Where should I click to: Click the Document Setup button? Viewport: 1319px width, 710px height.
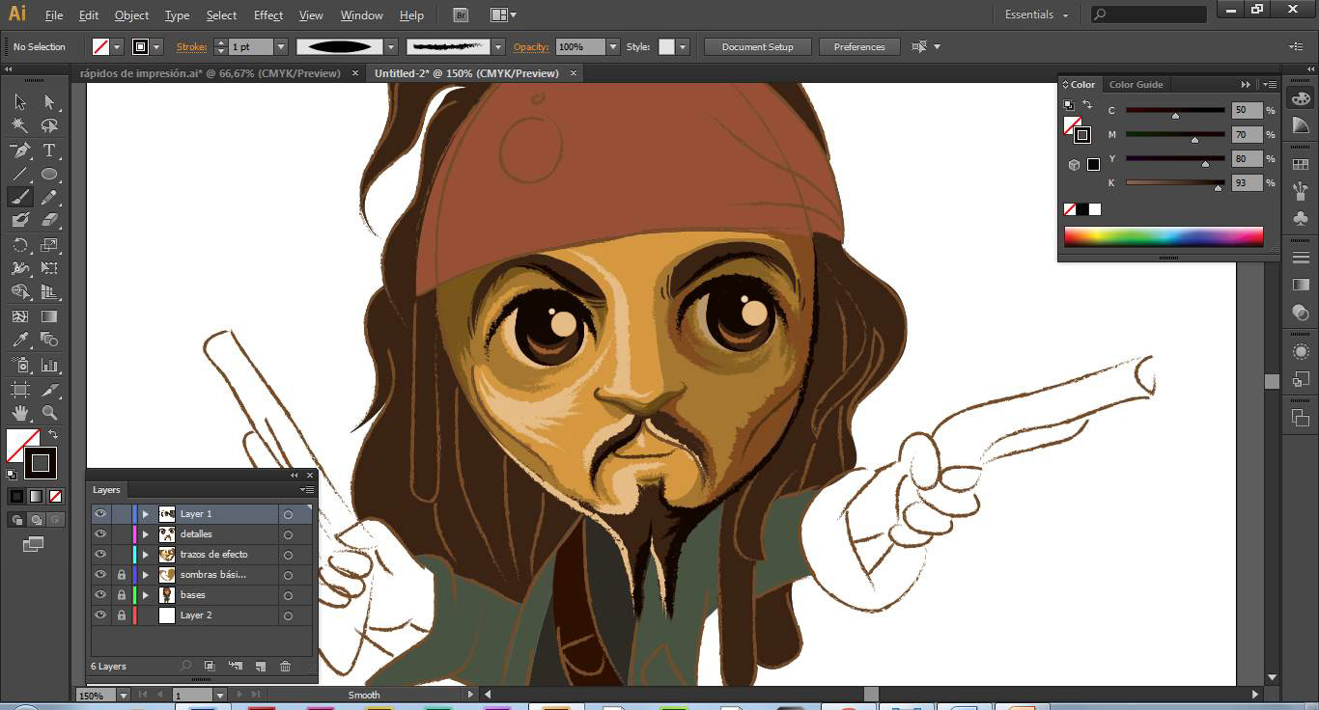point(757,46)
